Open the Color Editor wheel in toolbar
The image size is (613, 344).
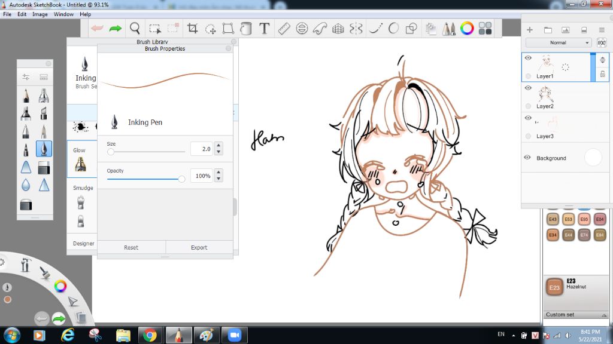click(x=467, y=28)
